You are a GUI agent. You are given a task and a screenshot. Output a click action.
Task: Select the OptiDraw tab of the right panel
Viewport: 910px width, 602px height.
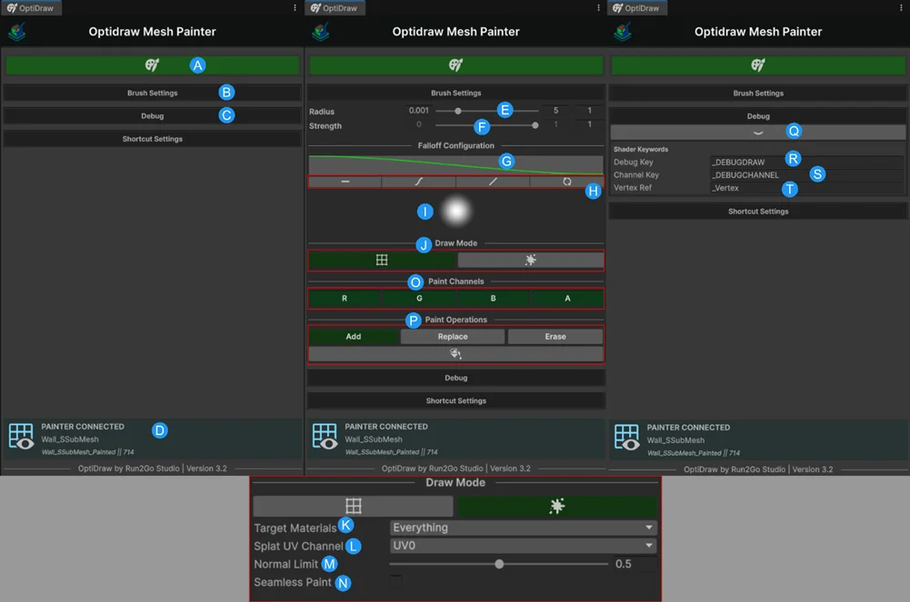click(636, 8)
